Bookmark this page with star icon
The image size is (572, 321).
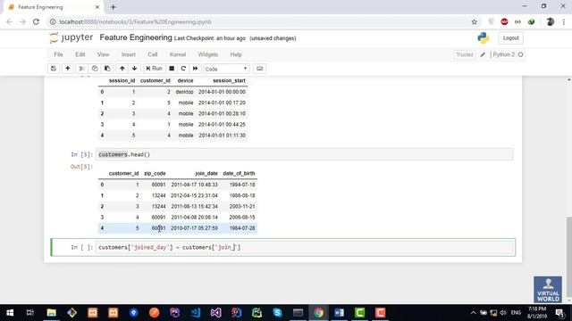[x=474, y=21]
